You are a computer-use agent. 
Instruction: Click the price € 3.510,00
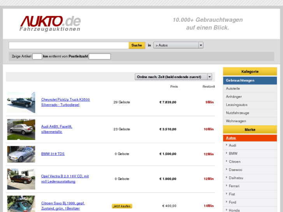(168, 129)
